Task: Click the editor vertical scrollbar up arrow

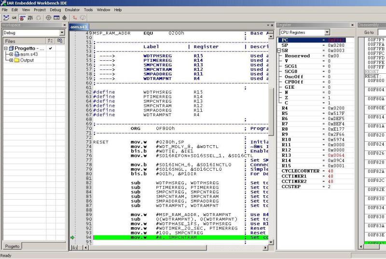Action: (x=271, y=36)
